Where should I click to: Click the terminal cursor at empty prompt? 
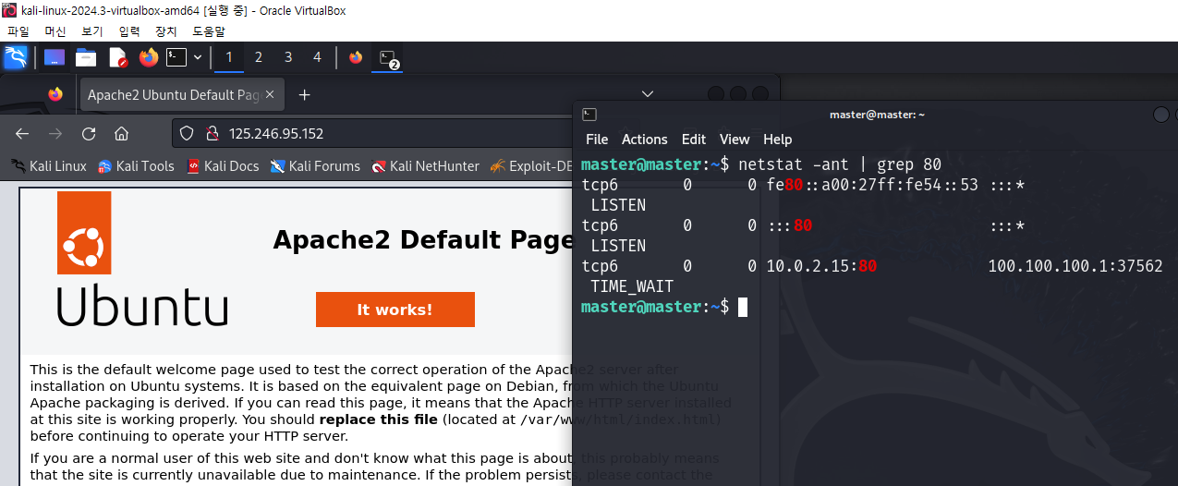click(743, 307)
